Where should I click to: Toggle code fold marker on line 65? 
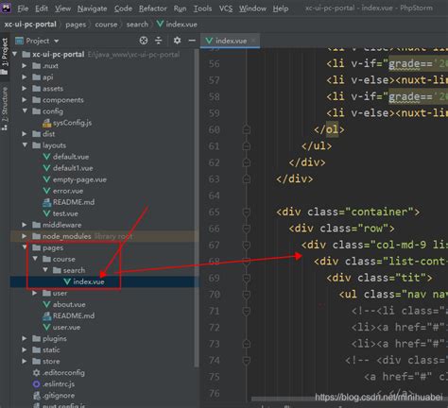click(x=247, y=212)
